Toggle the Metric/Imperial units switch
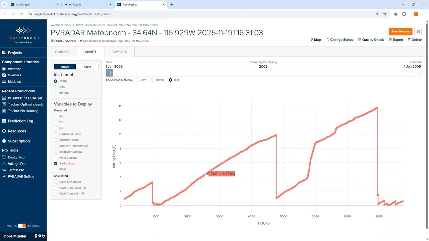The image size is (429, 241). click(x=22, y=226)
